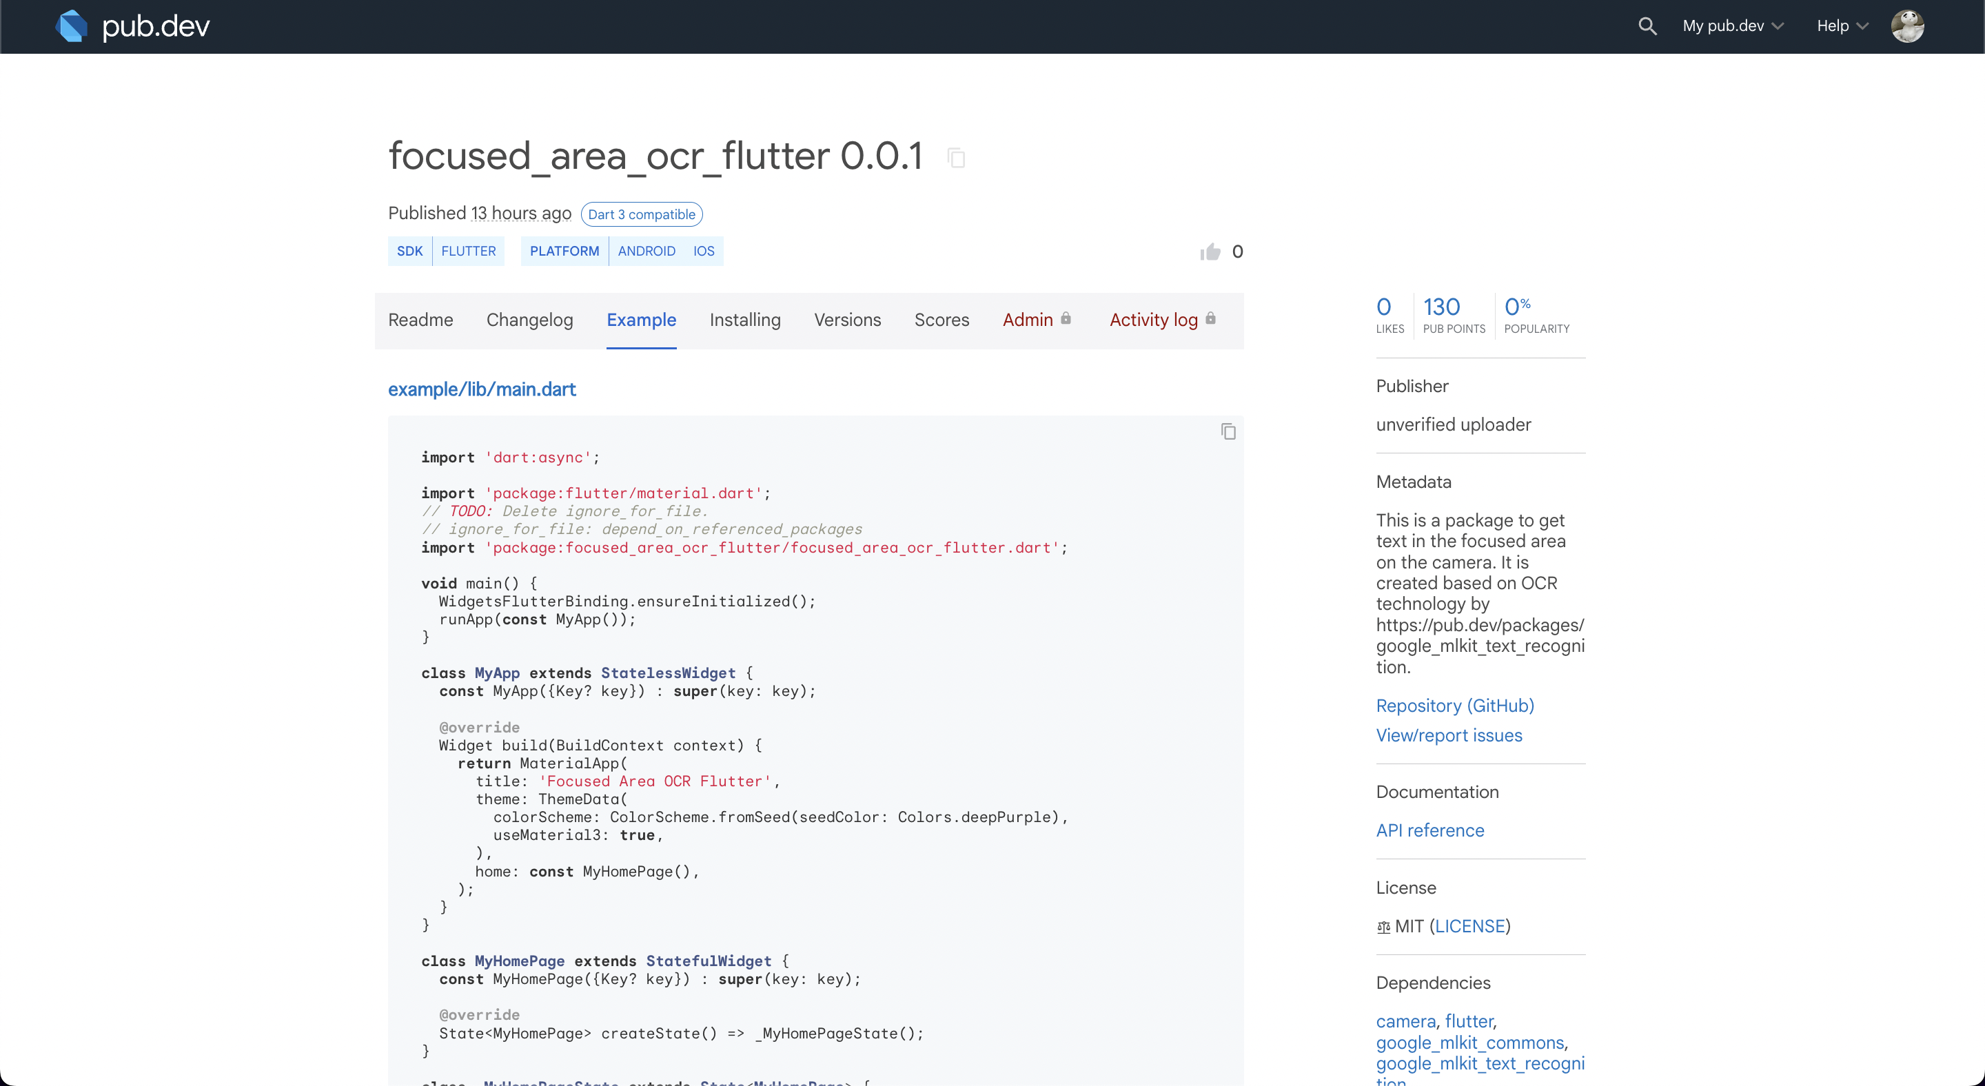Click the Dart 3 compatible badge
Screen dimensions: 1985x1086
[641, 214]
